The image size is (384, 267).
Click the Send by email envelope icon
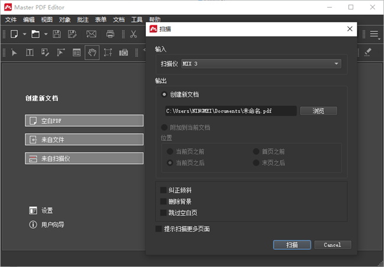92,34
